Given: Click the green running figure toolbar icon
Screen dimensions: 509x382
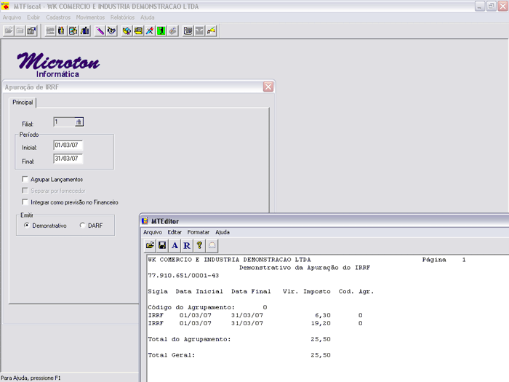Looking at the screenshot, I should pos(161,31).
